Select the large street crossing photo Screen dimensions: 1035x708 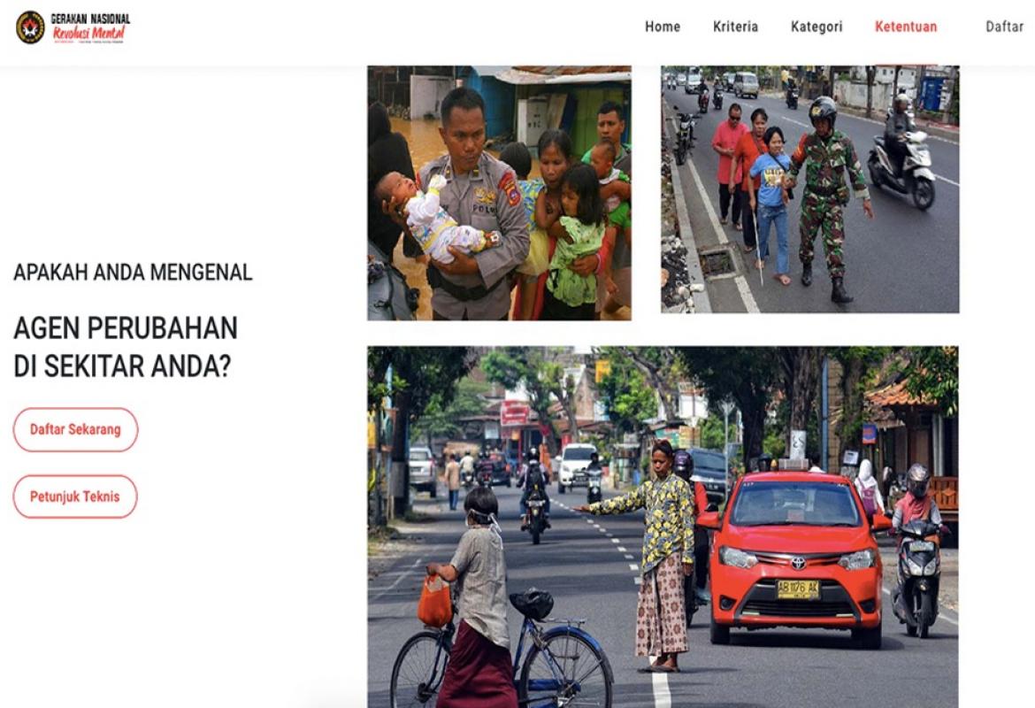click(663, 527)
